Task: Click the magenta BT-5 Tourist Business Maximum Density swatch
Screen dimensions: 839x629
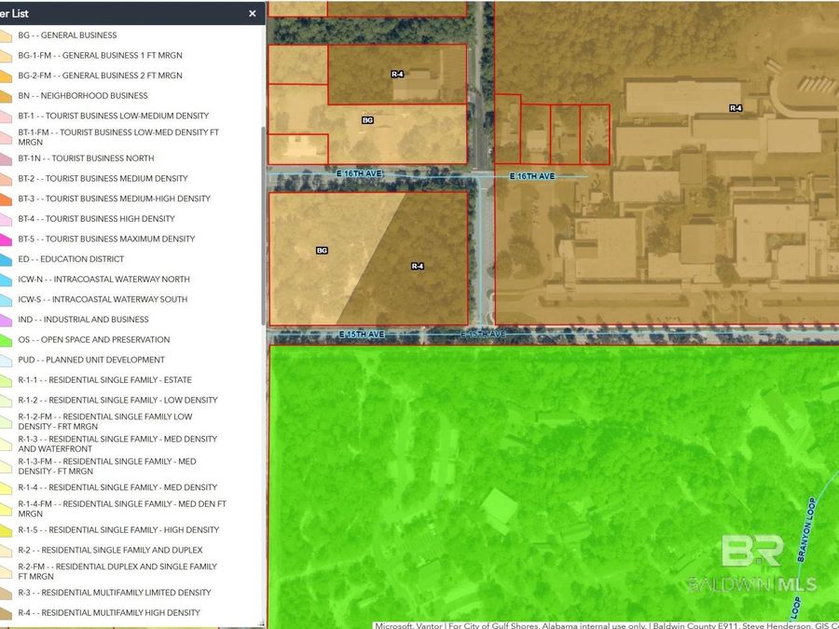Action: click(6, 239)
